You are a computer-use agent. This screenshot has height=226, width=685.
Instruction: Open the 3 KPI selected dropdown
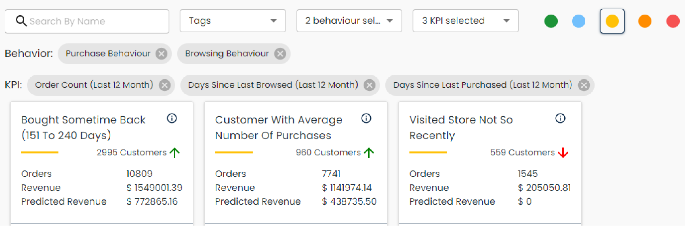point(466,21)
